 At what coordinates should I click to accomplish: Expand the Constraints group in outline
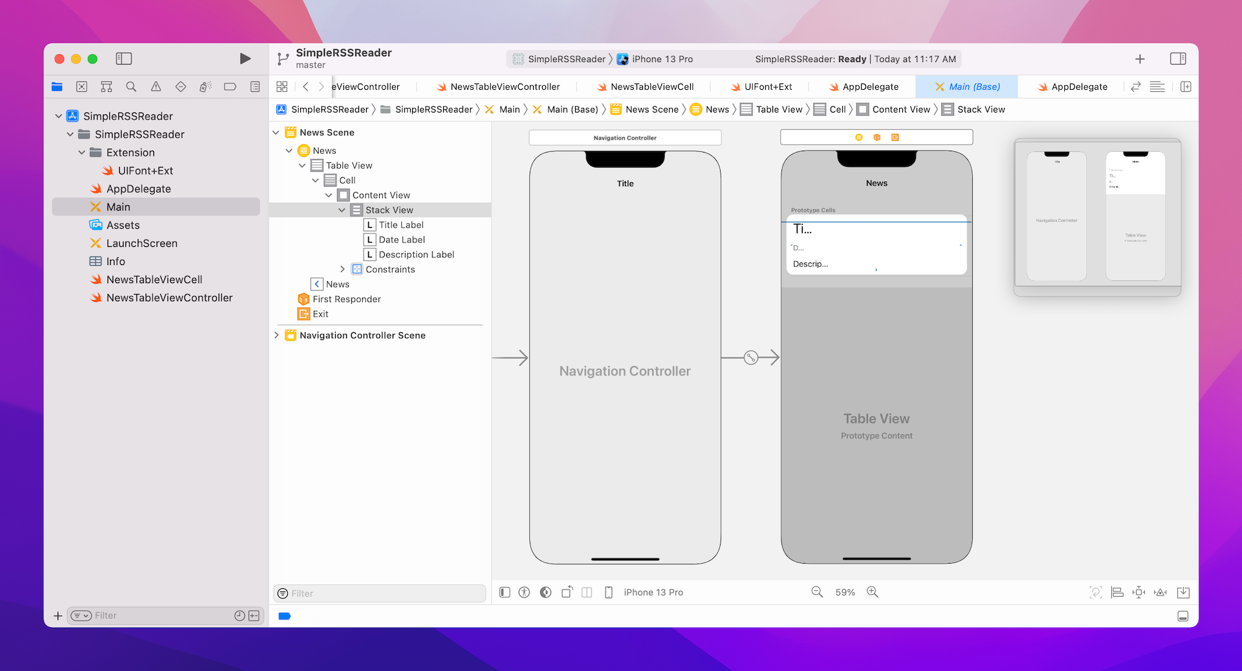342,270
